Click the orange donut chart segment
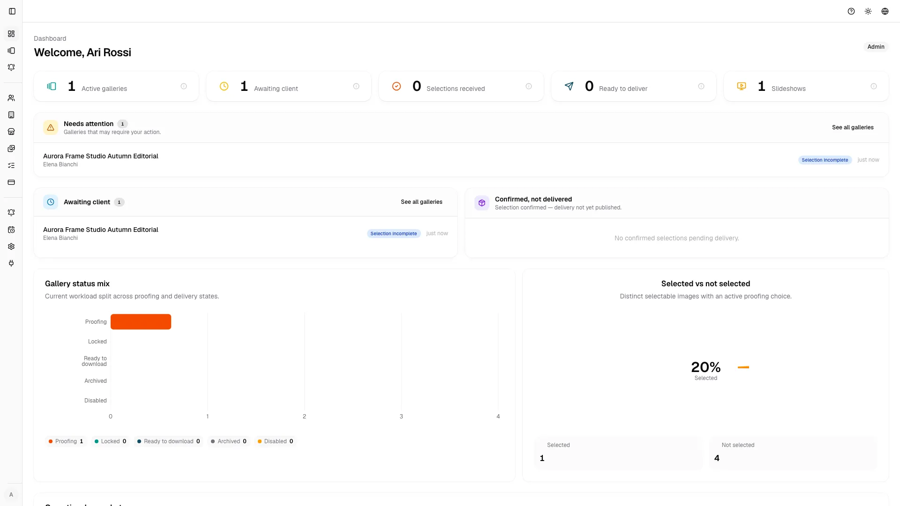The image size is (900, 506). tap(743, 367)
